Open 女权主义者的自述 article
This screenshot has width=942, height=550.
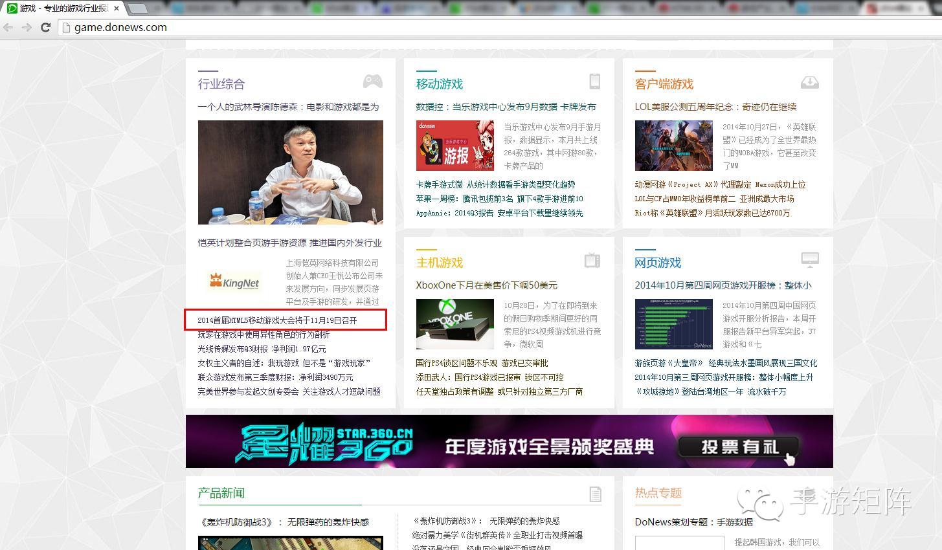pos(284,363)
